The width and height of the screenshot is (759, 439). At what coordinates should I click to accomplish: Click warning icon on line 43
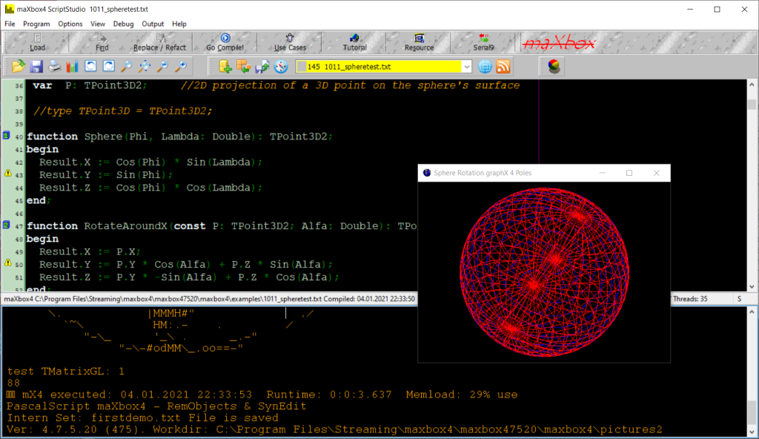pyautogui.click(x=7, y=173)
